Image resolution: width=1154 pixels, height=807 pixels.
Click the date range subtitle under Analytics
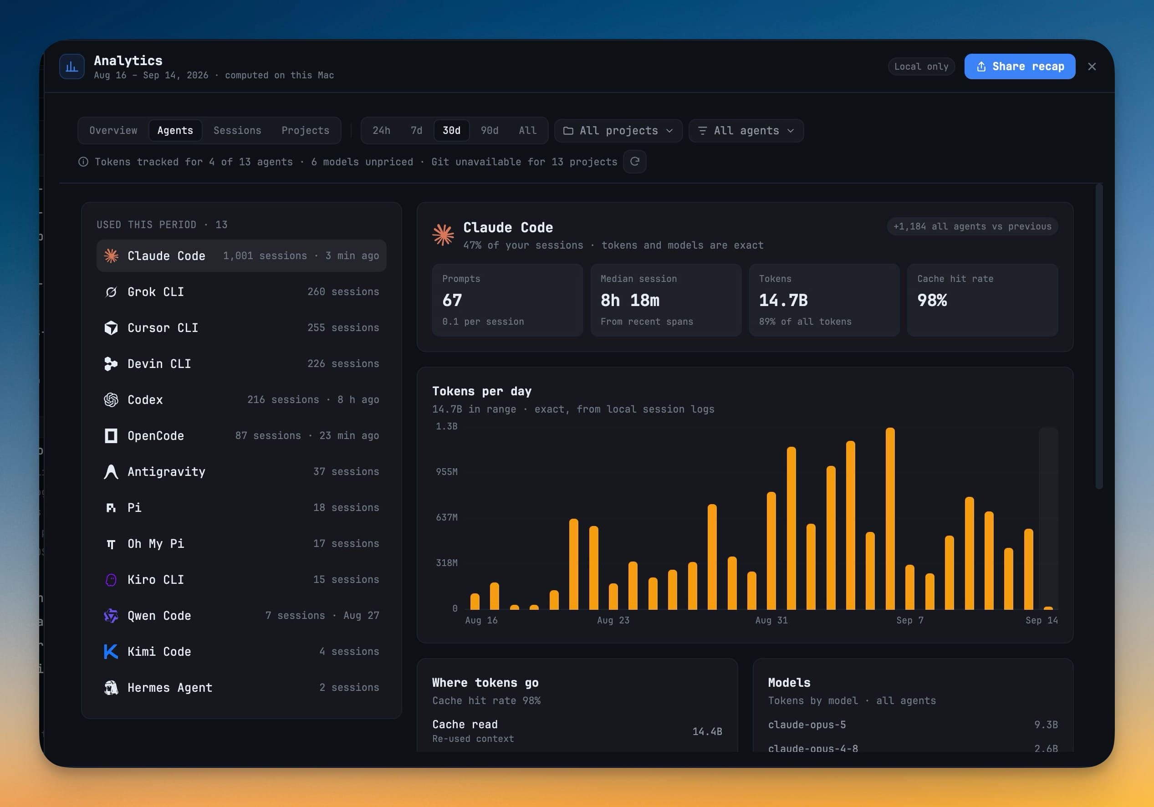214,76
